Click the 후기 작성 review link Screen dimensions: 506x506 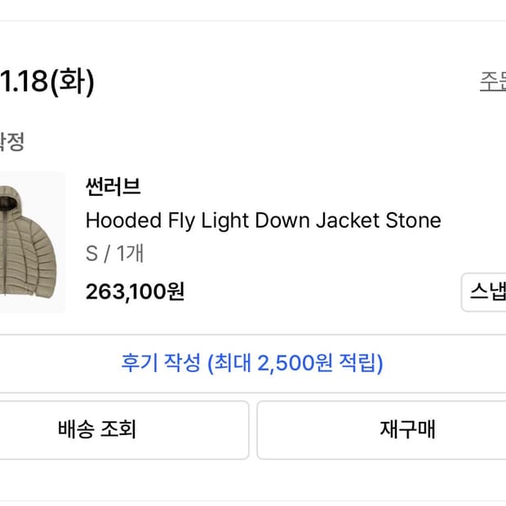point(252,363)
